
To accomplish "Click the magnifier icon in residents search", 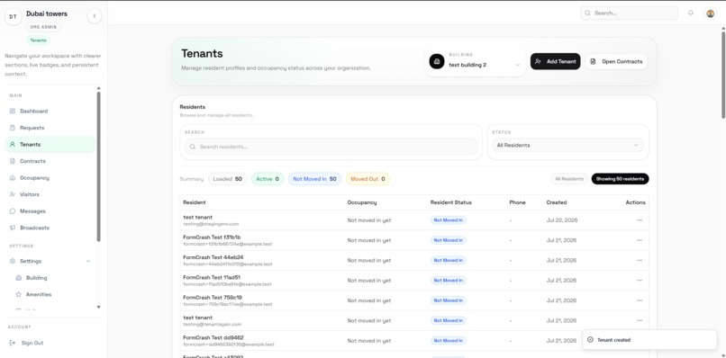I will 193,147.
